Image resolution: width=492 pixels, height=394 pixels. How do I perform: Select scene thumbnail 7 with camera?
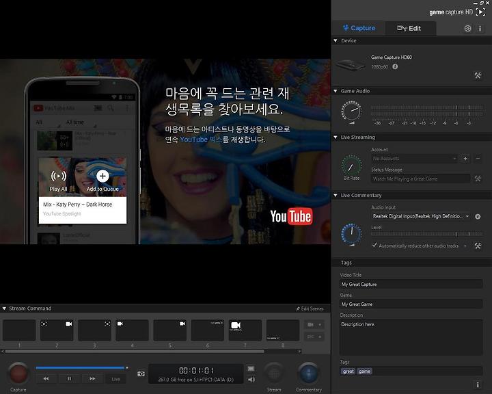coord(245,330)
